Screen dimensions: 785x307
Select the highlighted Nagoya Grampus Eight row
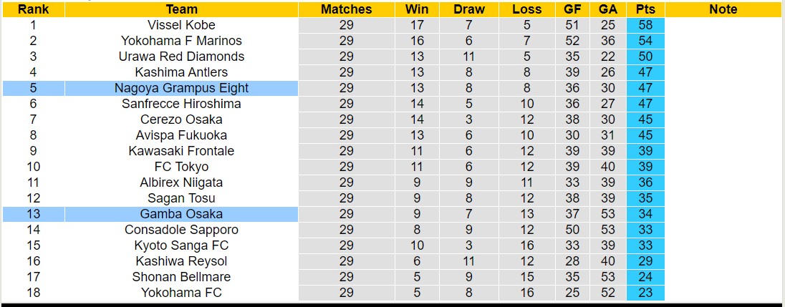[181, 88]
